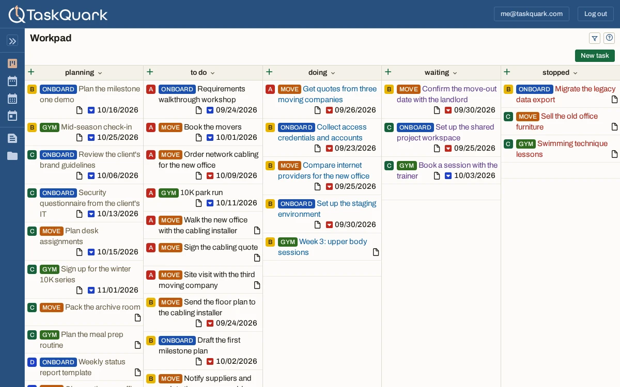Expand the left sidebar with the double-chevron icon
This screenshot has width=620, height=387.
tap(12, 41)
